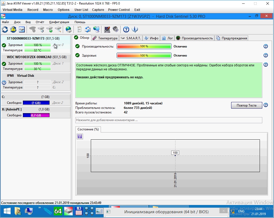
Task: Open the Вид menu
Action: (x=28, y=22)
